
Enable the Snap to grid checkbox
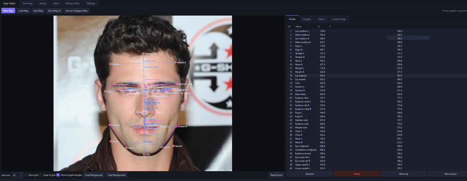[41, 175]
